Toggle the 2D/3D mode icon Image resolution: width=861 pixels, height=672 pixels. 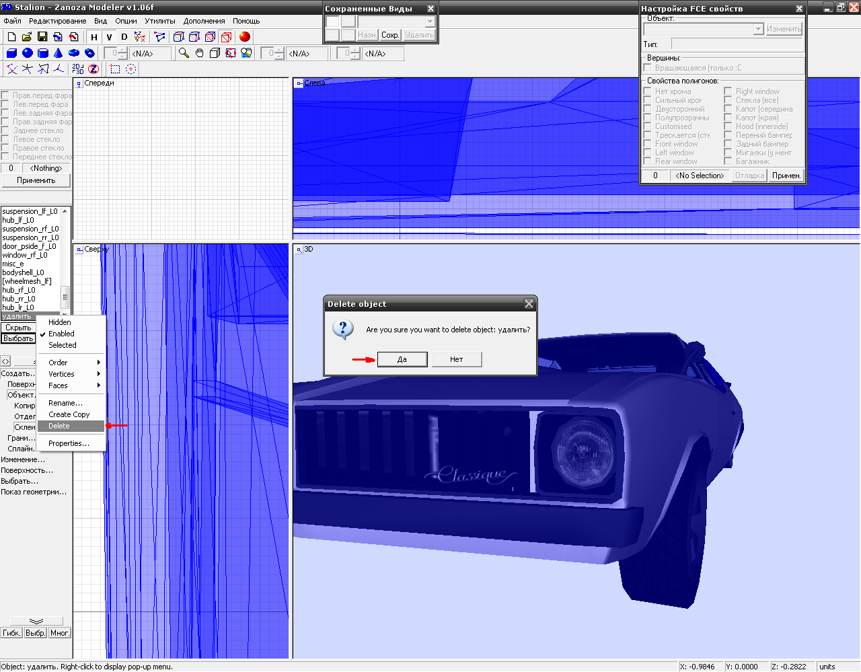[x=78, y=69]
